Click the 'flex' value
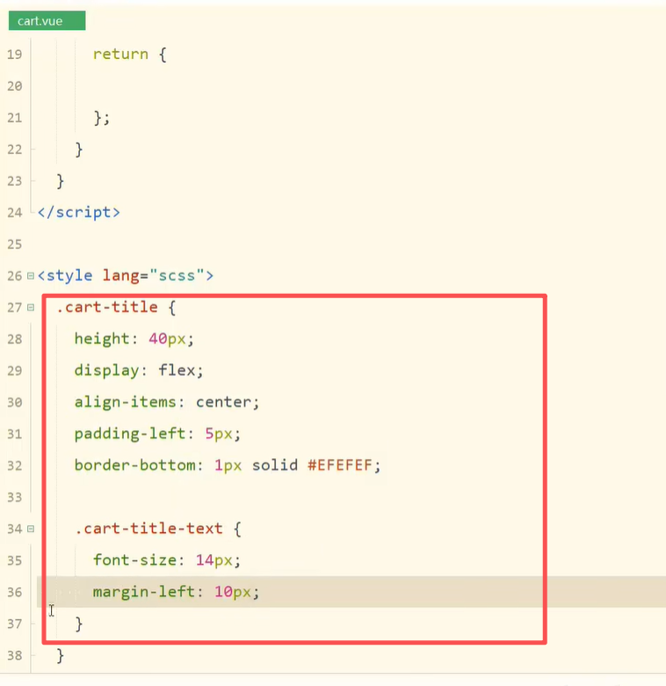 (177, 370)
